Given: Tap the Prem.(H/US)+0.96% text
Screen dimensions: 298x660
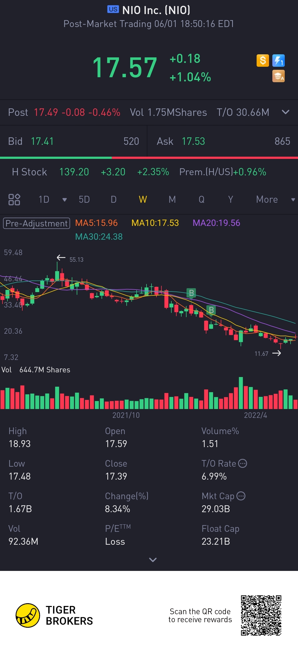Looking at the screenshot, I should click(223, 172).
